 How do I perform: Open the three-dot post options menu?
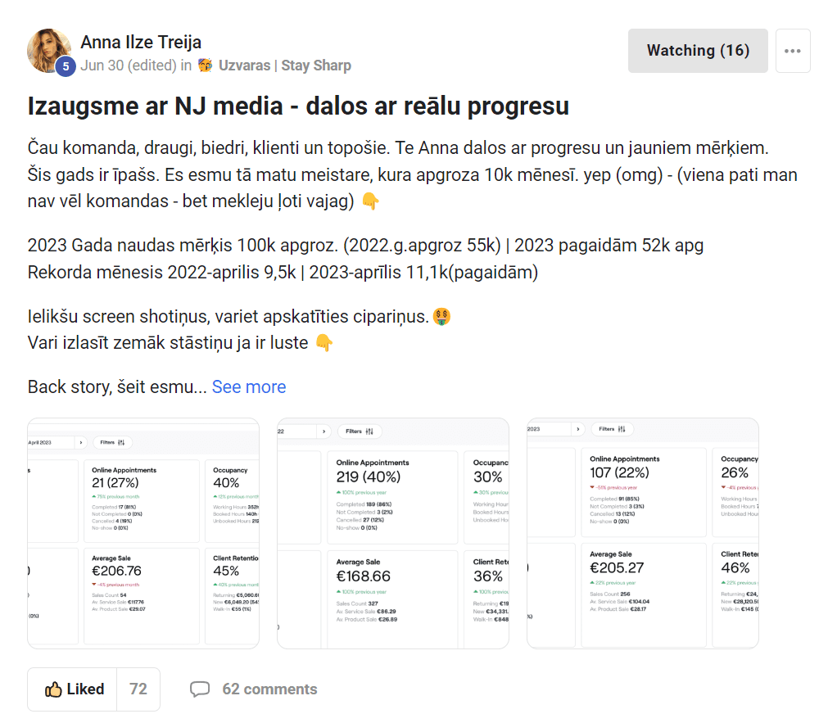pos(793,51)
